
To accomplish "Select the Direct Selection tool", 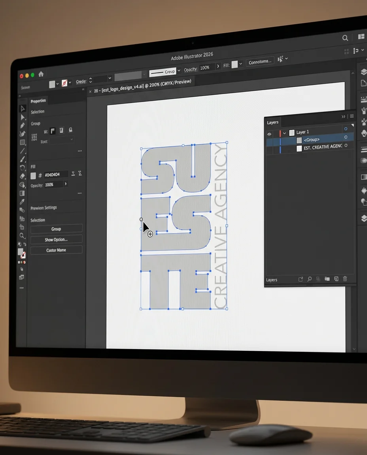I will tap(23, 117).
